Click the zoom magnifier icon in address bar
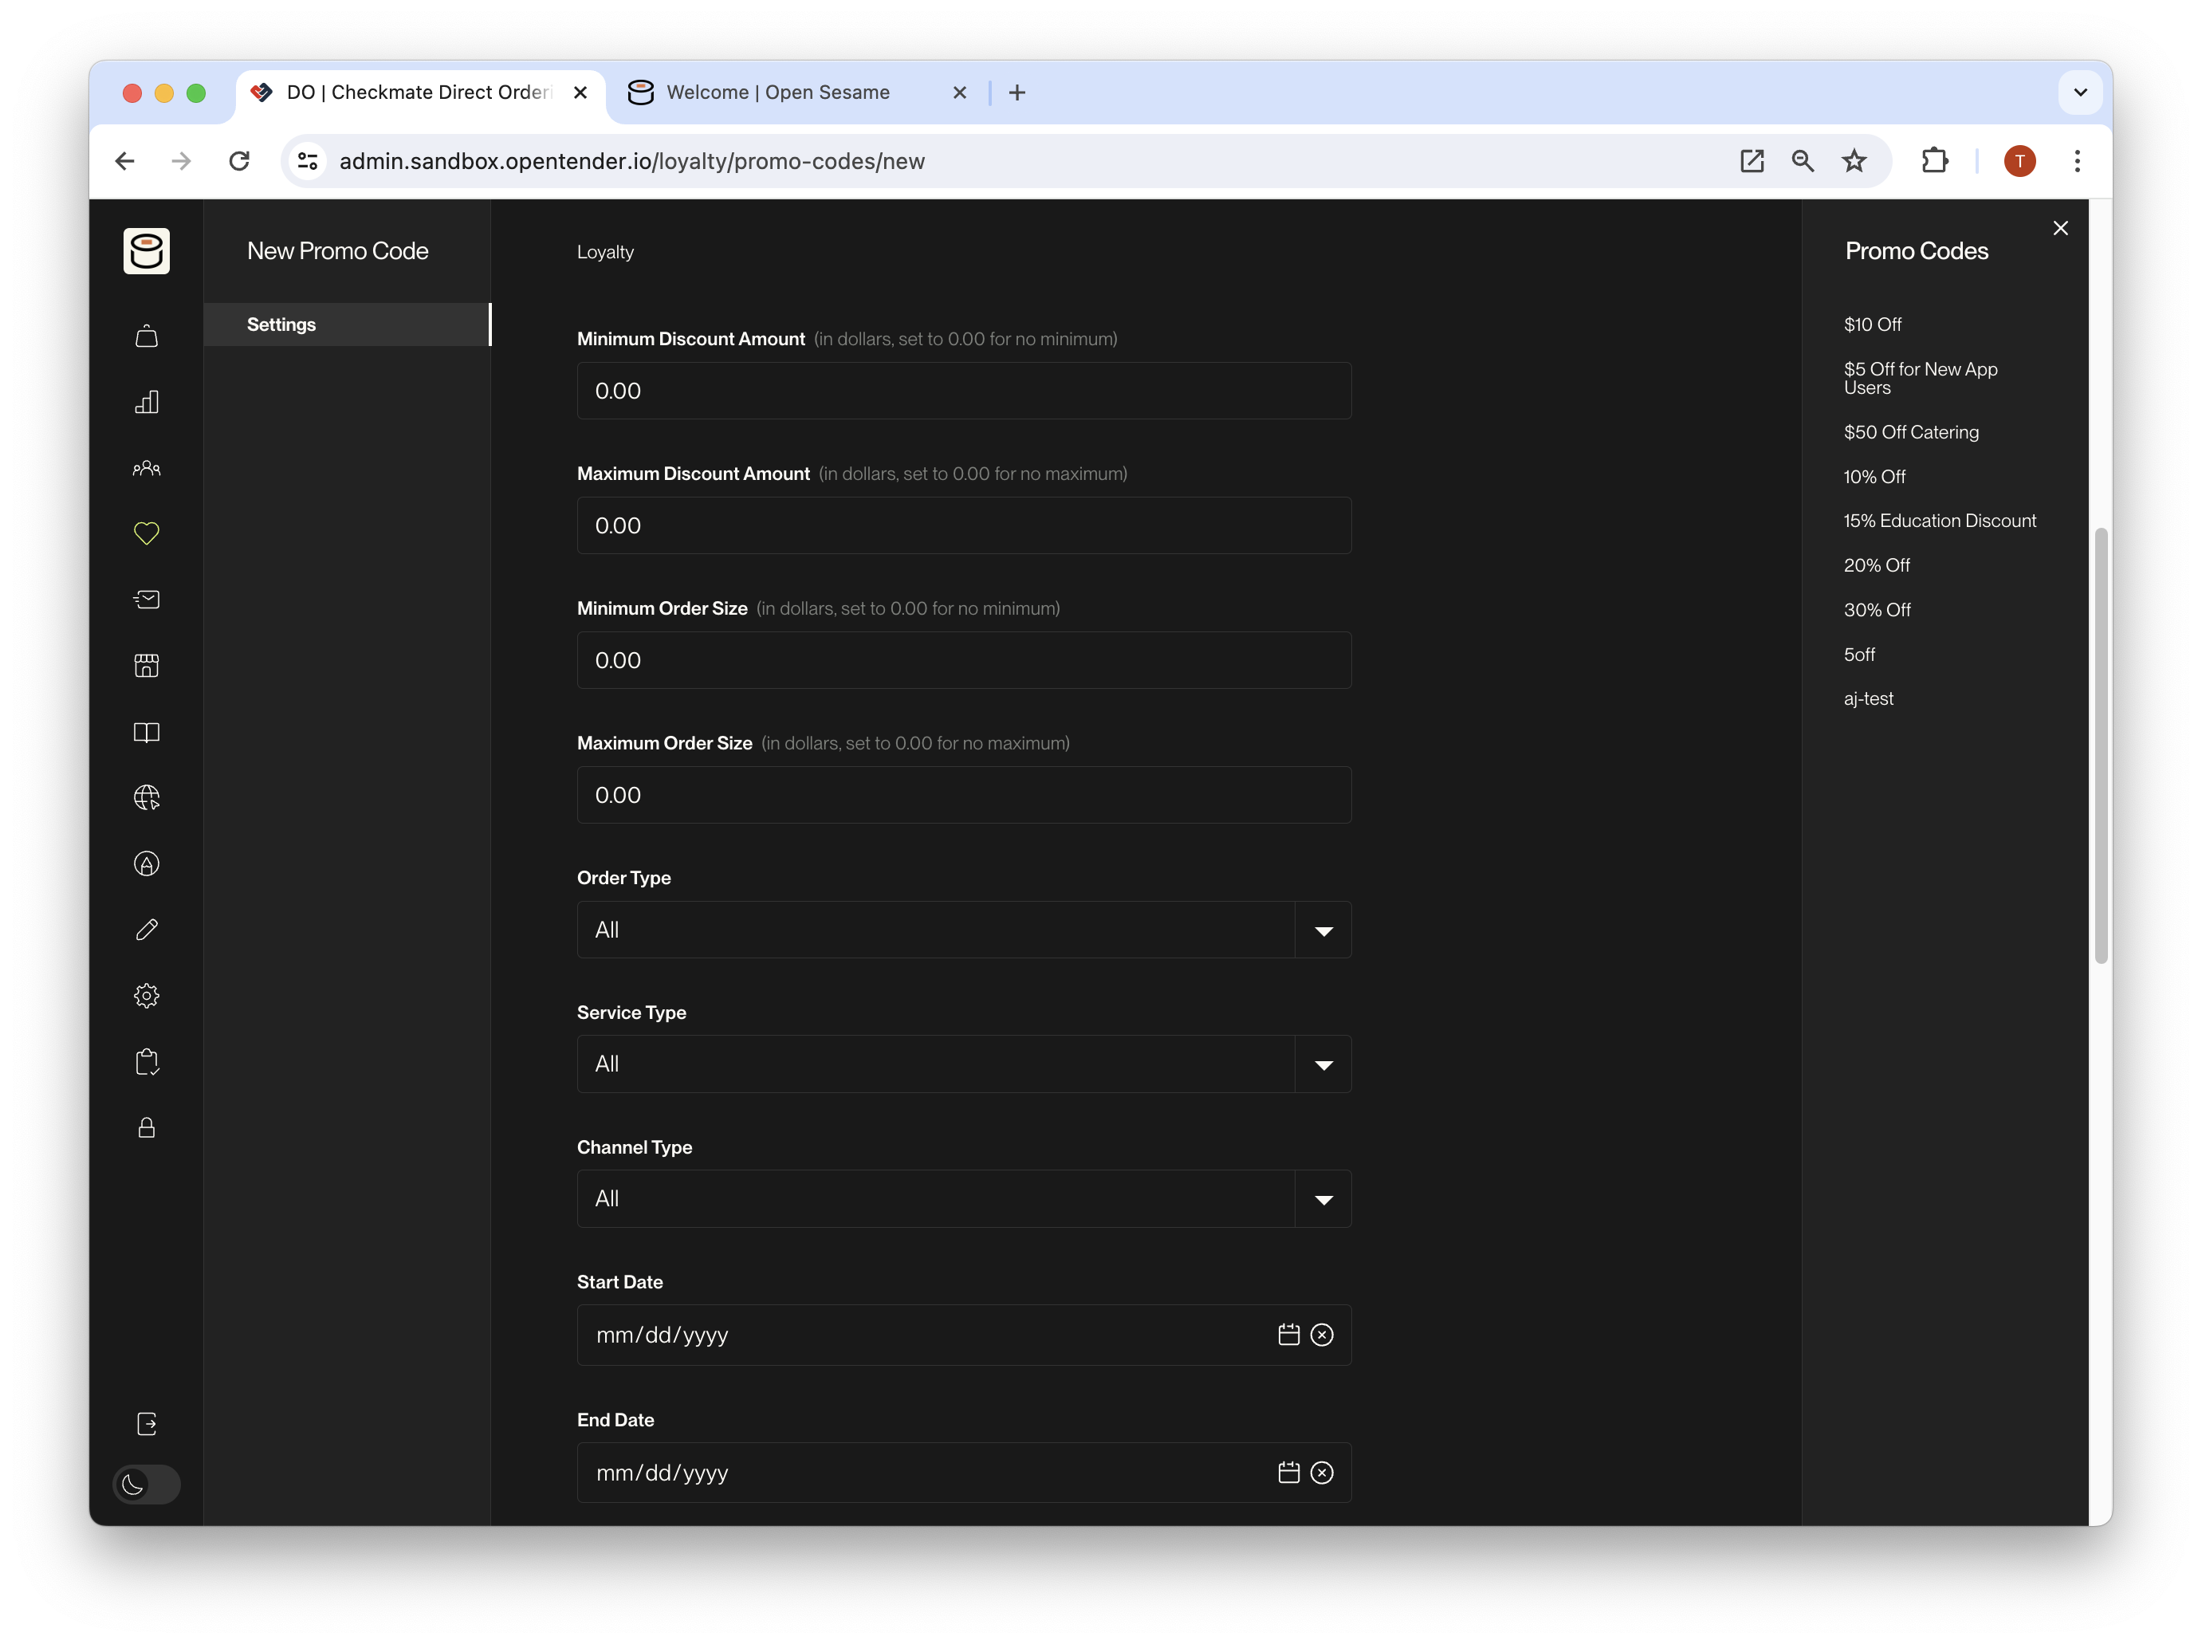This screenshot has height=1644, width=2202. (1802, 161)
